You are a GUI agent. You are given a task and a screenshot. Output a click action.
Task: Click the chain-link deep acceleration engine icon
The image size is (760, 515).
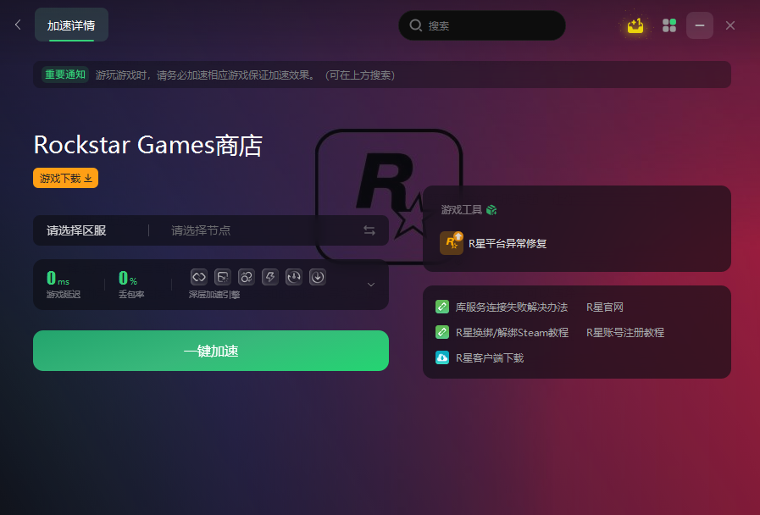[x=199, y=277]
